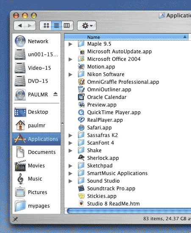Open the Action gear dropdown menu
This screenshot has height=233, width=191.
tap(87, 25)
